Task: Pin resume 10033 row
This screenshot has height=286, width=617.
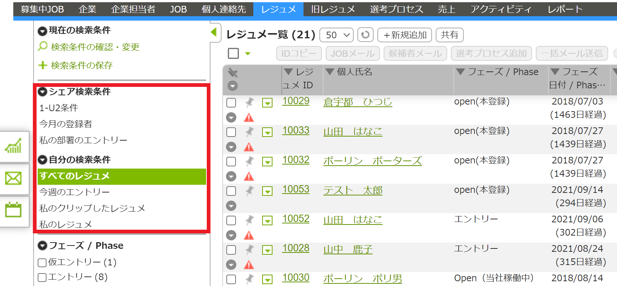Action: click(x=250, y=132)
